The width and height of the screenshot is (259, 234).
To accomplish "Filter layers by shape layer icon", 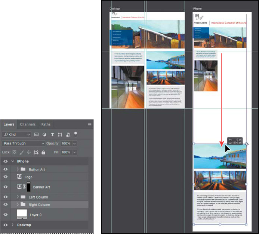I will [60, 134].
